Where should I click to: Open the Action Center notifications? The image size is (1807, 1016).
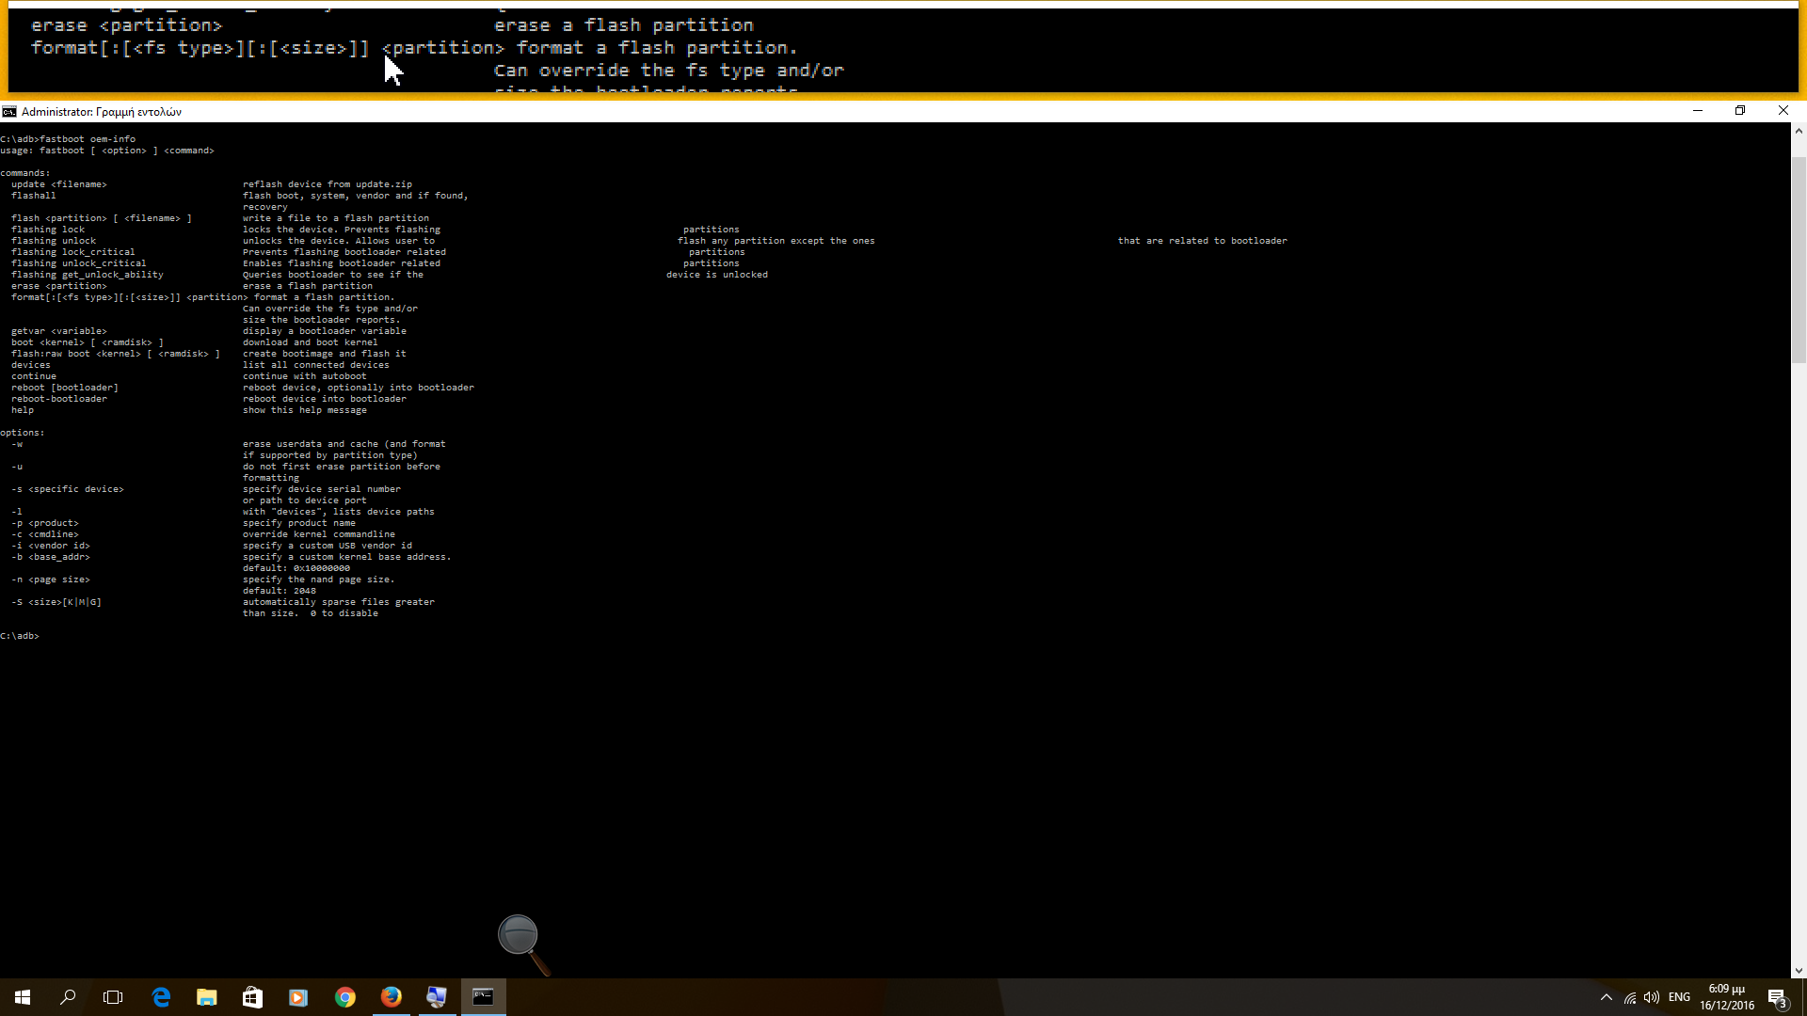pyautogui.click(x=1777, y=997)
